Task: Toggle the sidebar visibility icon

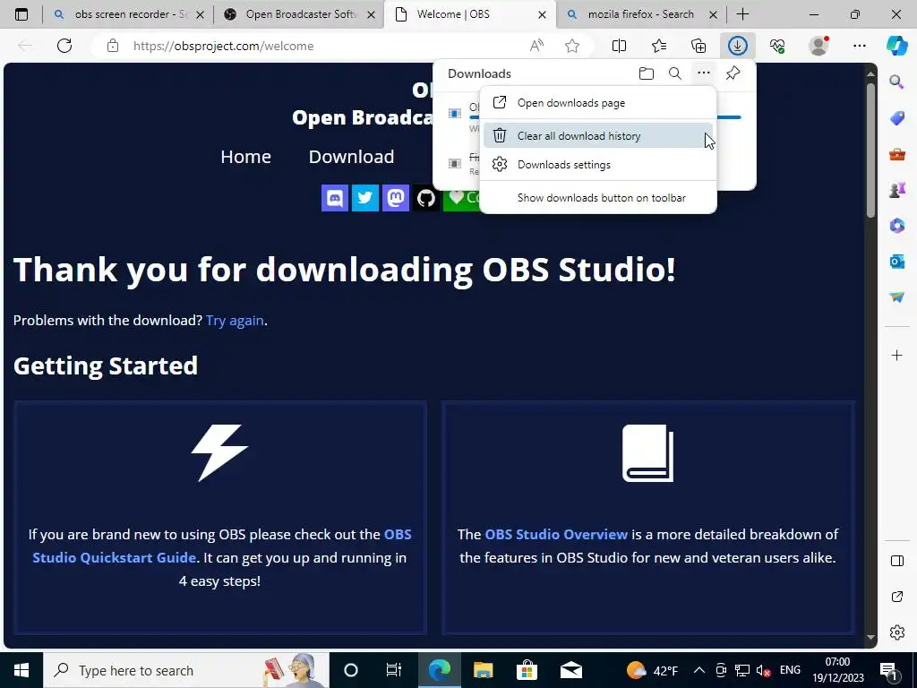Action: [x=896, y=561]
